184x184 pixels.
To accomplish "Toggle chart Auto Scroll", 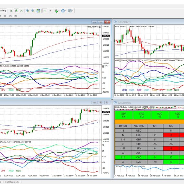I will click(x=45, y=11).
